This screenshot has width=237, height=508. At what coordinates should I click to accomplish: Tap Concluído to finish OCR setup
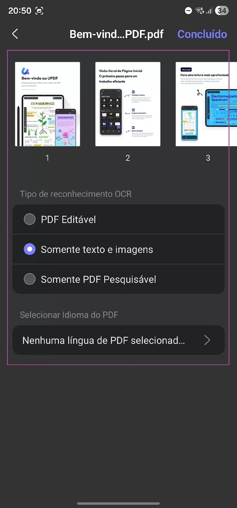[202, 34]
